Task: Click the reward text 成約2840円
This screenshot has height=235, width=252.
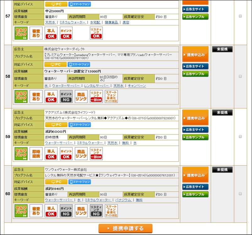Action: [54, 189]
